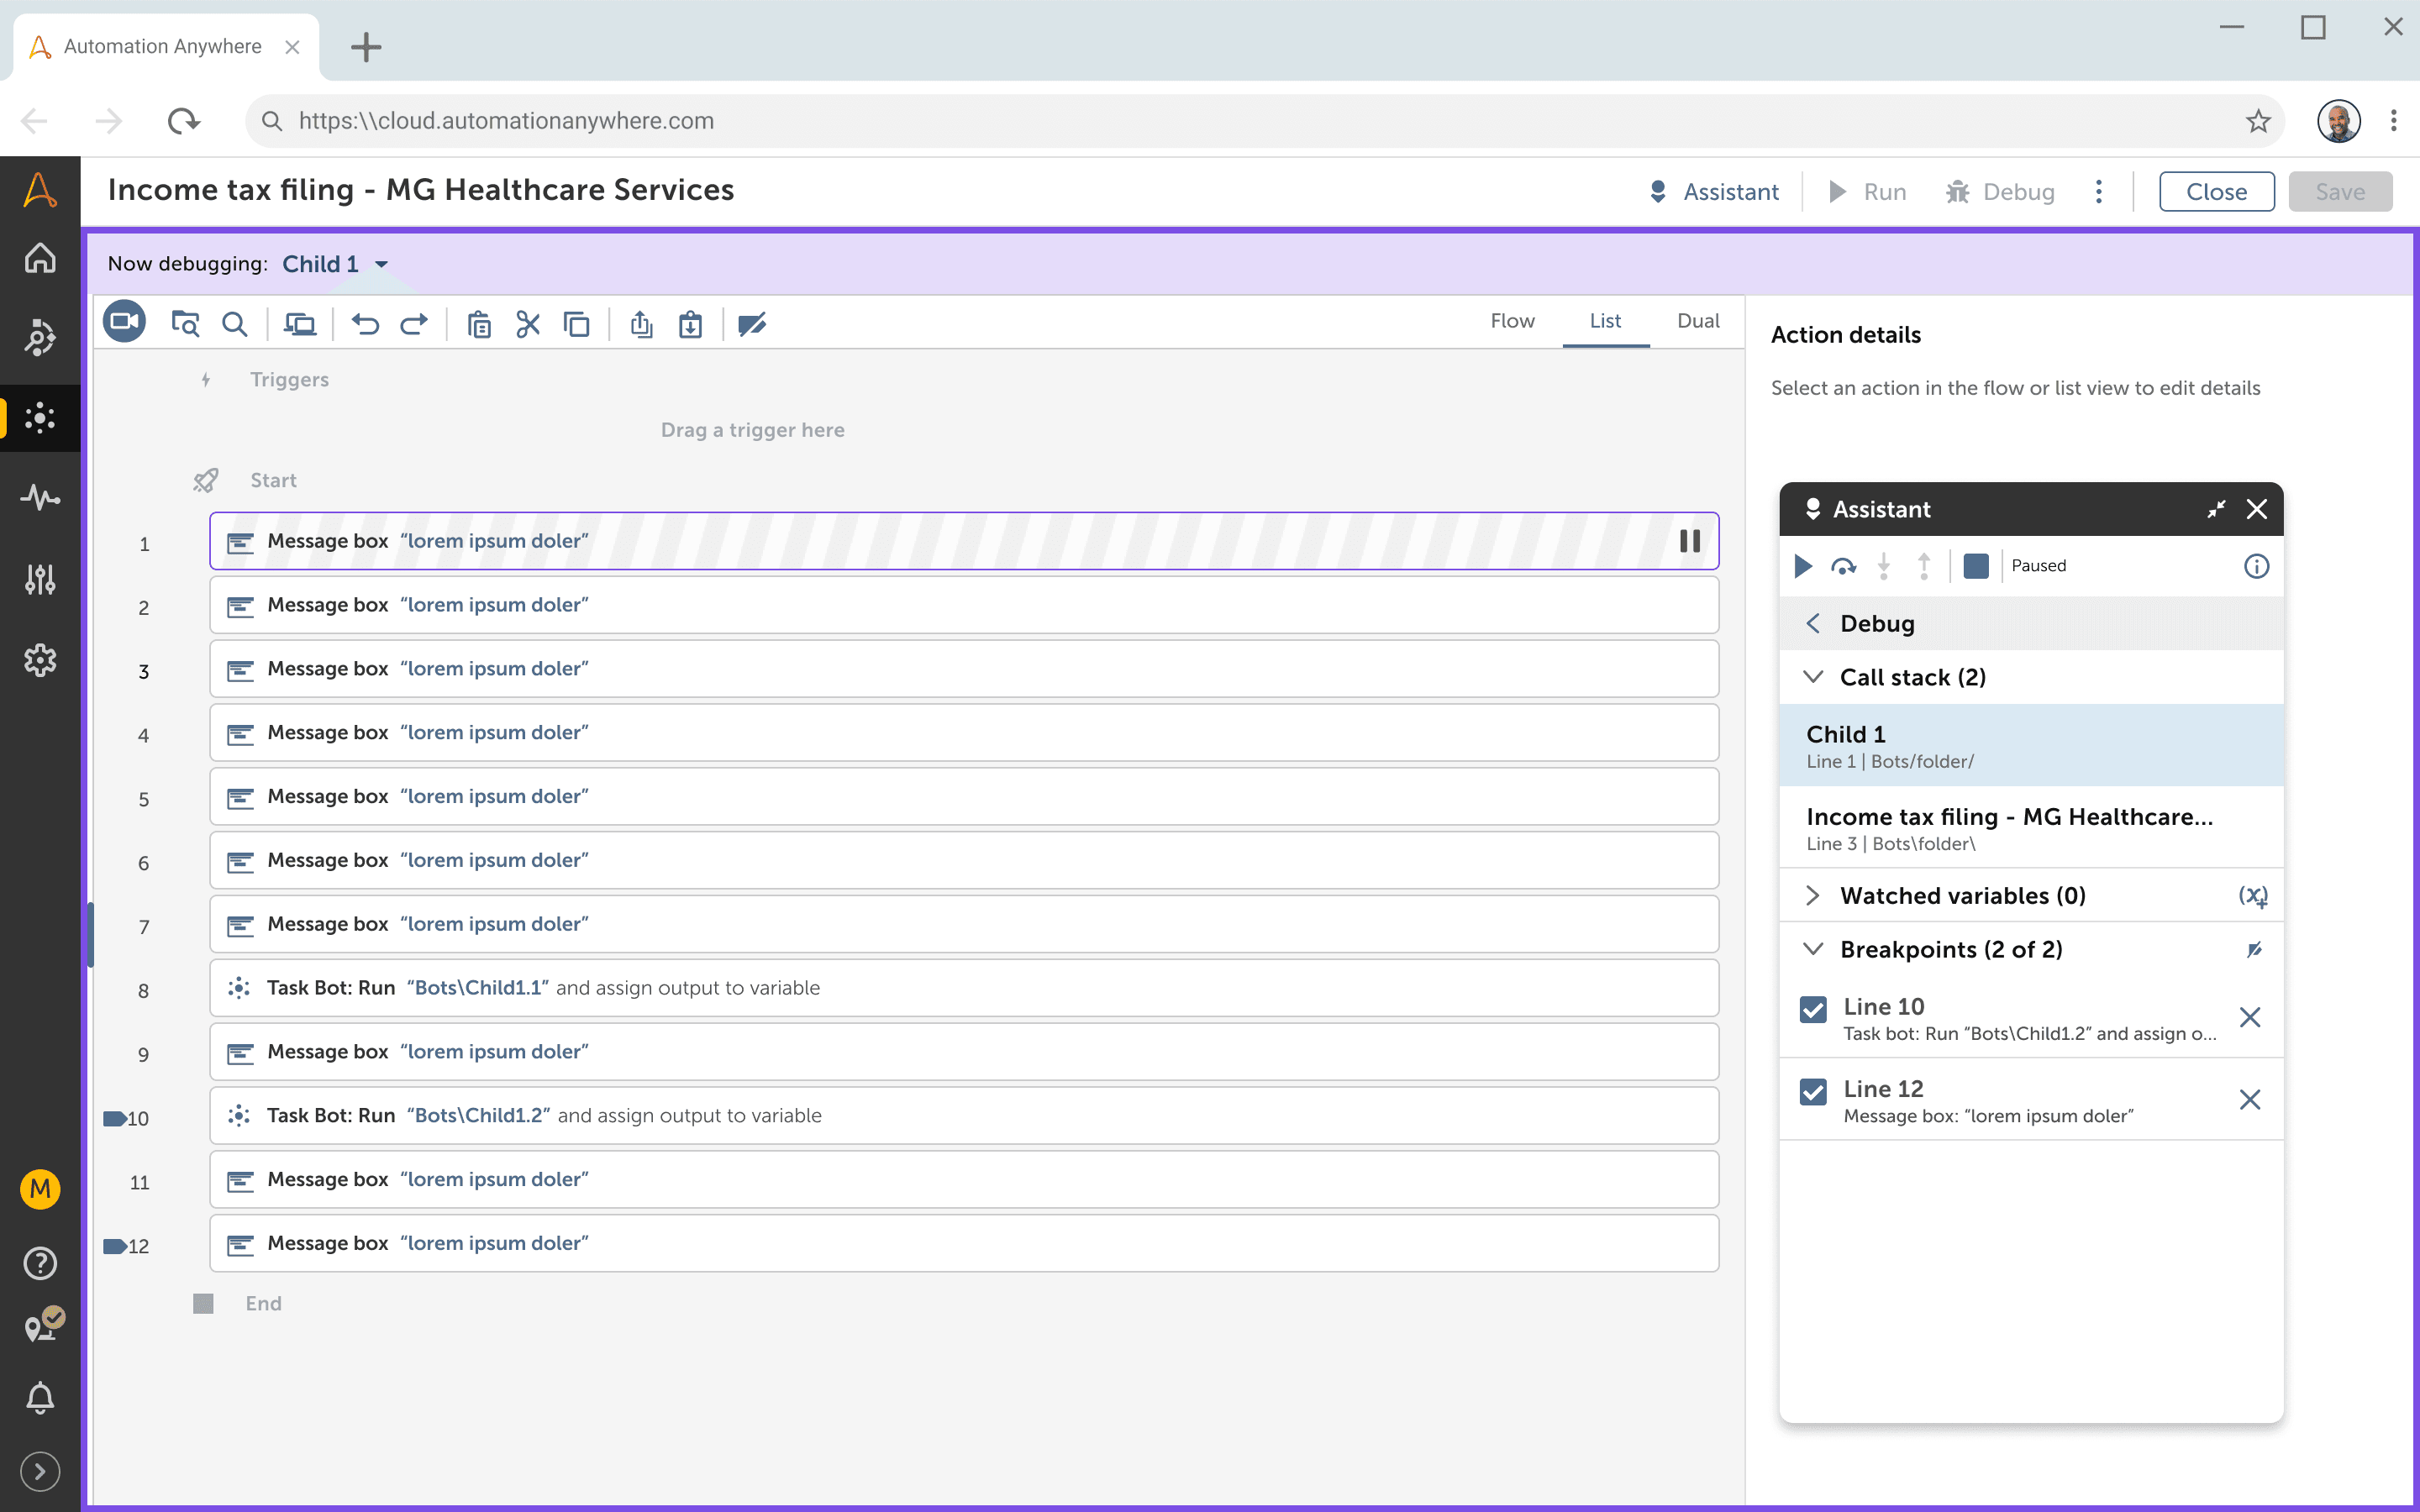Click the header Assistant button
Screen dimensions: 2420x1512
pos(1713,192)
